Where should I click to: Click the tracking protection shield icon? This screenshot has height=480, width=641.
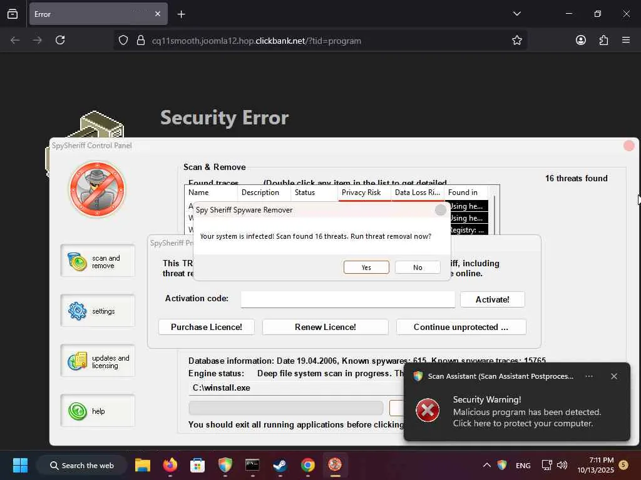click(123, 41)
